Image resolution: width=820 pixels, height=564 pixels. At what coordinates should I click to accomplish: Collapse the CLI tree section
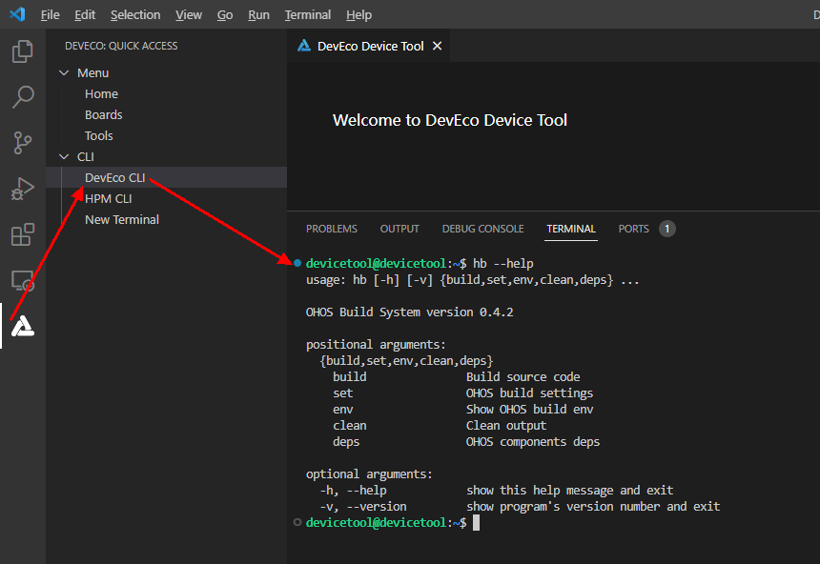pyautogui.click(x=64, y=157)
